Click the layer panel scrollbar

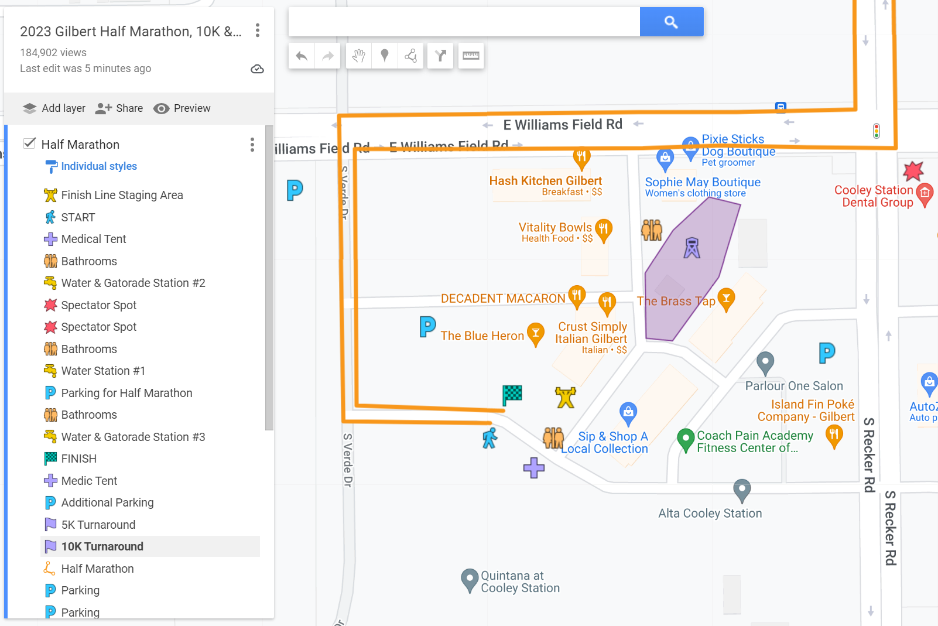(x=269, y=278)
